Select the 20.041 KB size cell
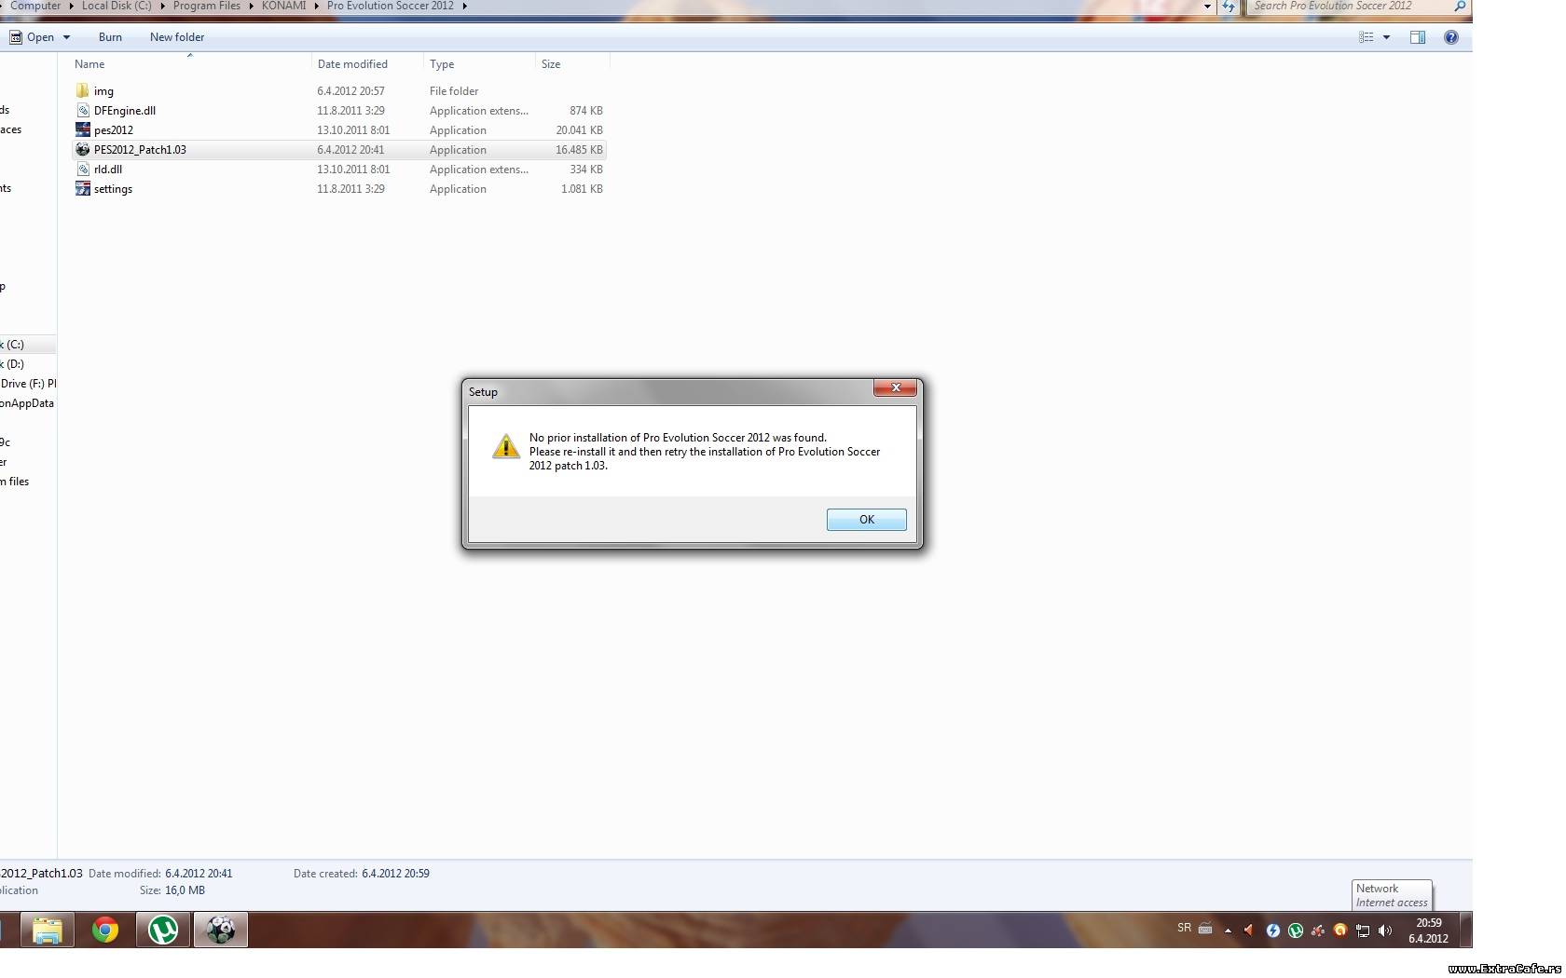The width and height of the screenshot is (1566, 978). point(579,130)
